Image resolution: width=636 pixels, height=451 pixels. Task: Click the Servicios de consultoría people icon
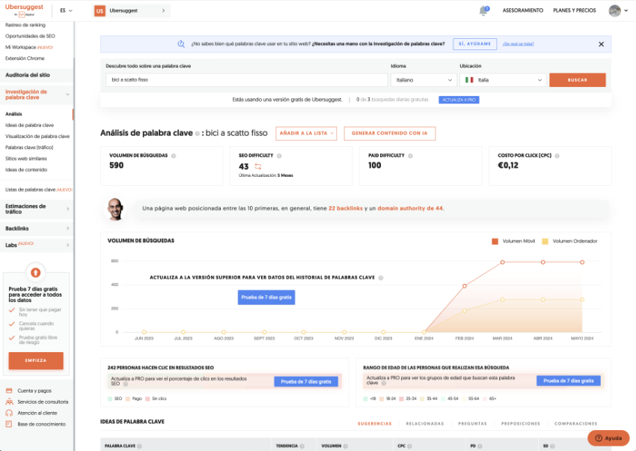tap(9, 402)
